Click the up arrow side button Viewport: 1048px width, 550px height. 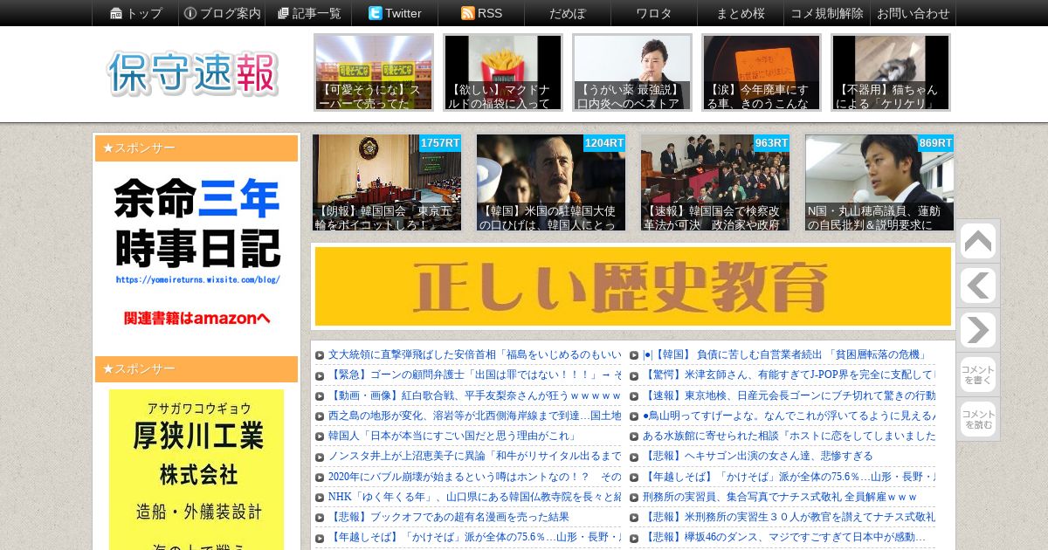click(x=978, y=242)
